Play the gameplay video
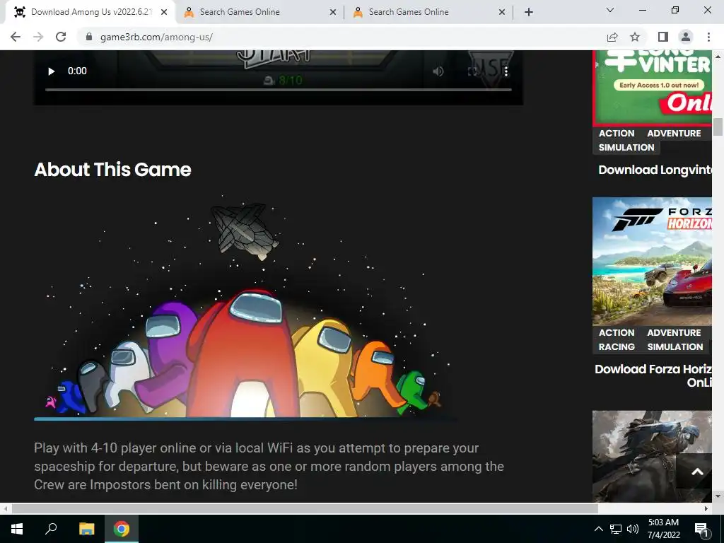 coord(51,71)
